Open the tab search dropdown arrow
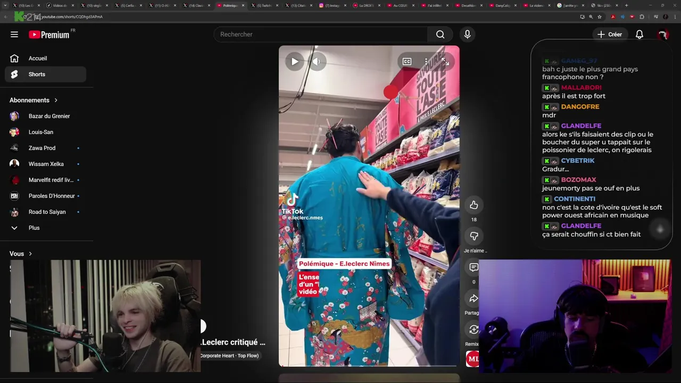 pos(5,5)
